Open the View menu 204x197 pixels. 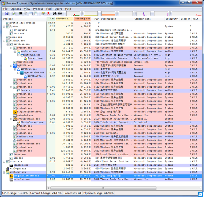[27, 9]
